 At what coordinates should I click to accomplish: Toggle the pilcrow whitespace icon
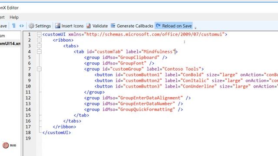(13, 26)
